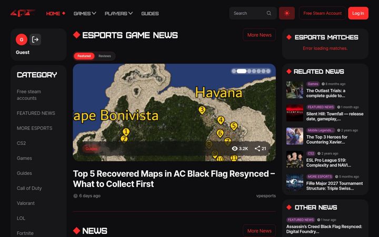Open Silent Hill: Townfall news headline
The height and width of the screenshot is (237, 379).
(335, 116)
